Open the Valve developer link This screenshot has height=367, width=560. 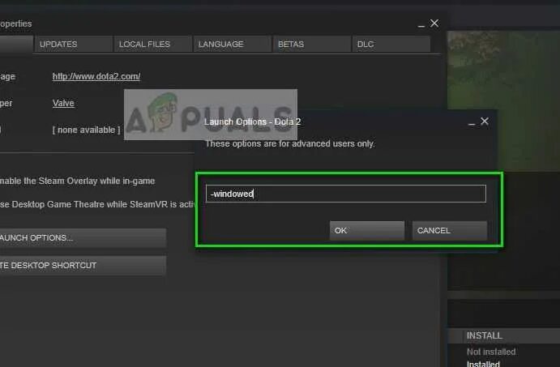point(63,103)
